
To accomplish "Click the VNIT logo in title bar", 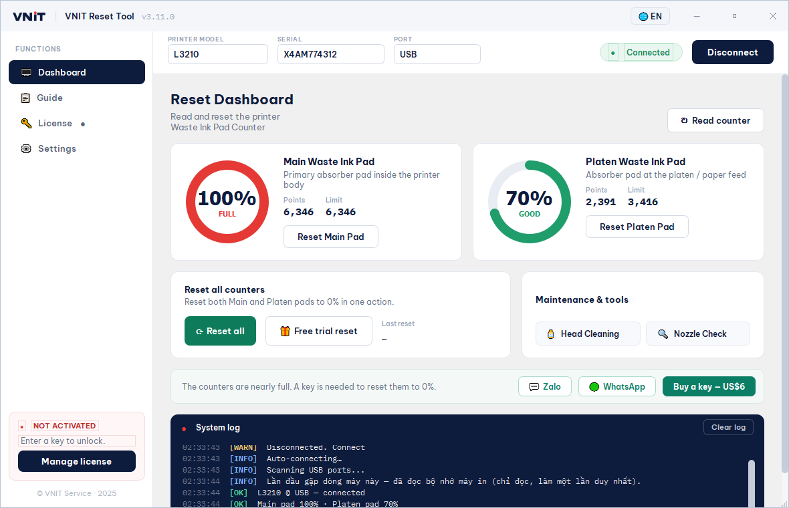I will click(29, 17).
